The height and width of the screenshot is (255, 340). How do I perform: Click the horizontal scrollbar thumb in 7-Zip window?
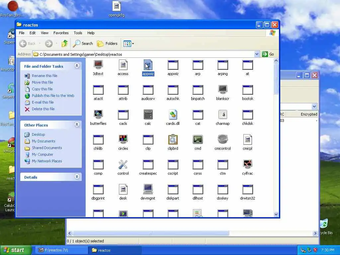pyautogui.click(x=150, y=233)
